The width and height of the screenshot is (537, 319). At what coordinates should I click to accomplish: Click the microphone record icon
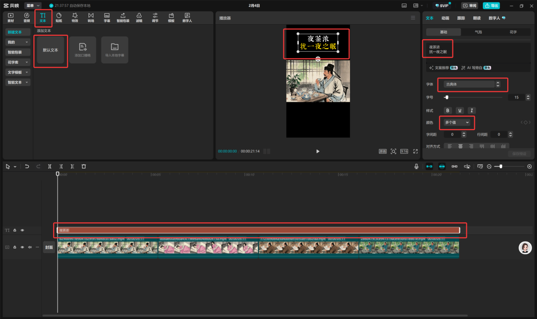coord(416,167)
